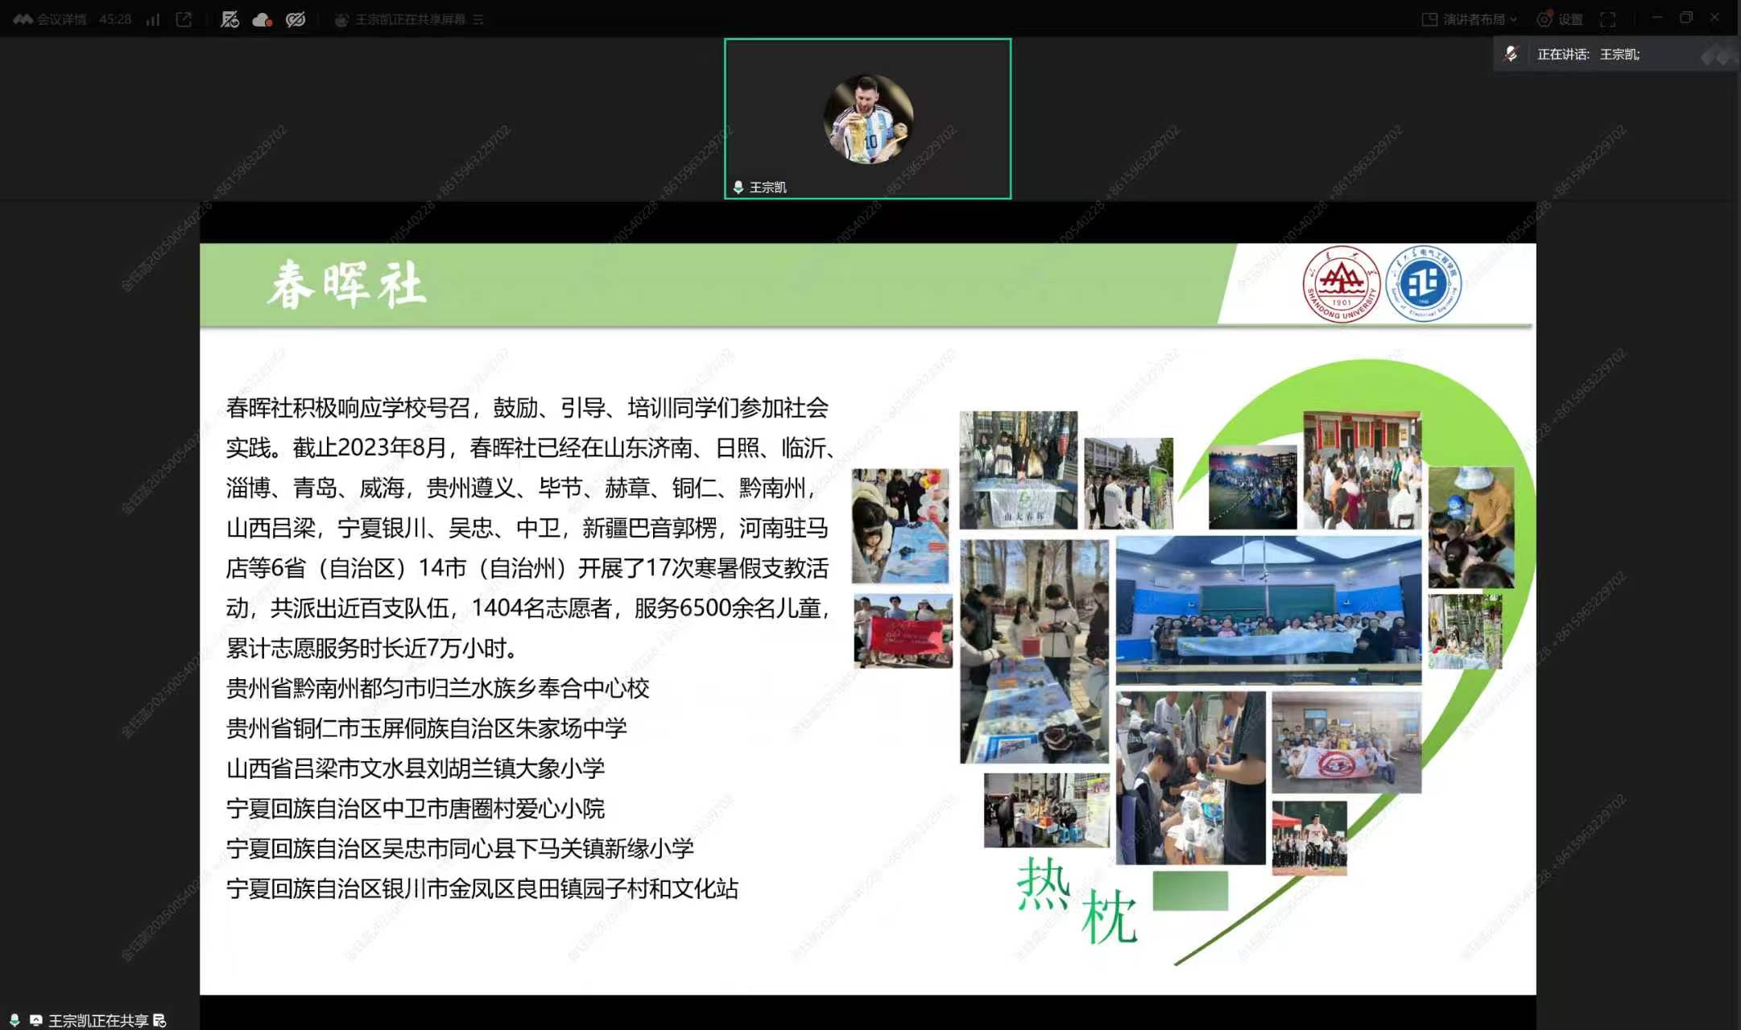Open 设置 settings gear
Viewport: 1741px width, 1030px height.
tap(1560, 19)
